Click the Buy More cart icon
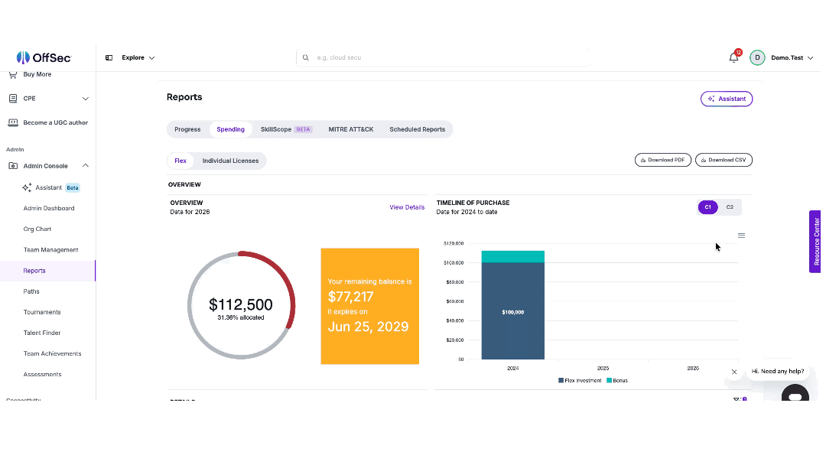 [13, 75]
